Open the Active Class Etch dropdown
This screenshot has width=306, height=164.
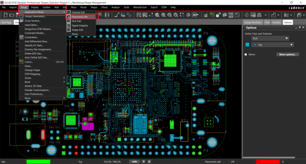[270, 38]
